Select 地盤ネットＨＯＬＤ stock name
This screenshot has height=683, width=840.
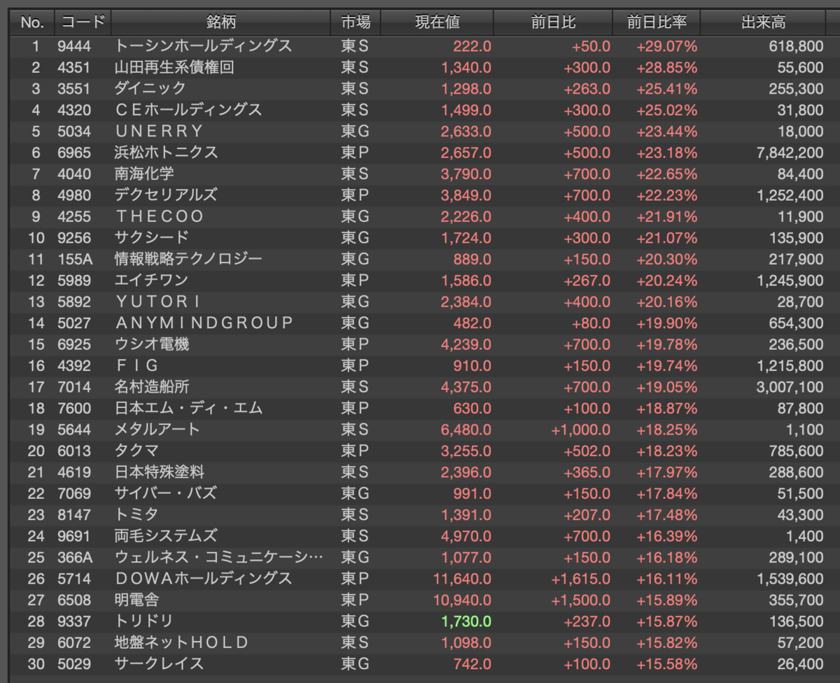(x=182, y=642)
